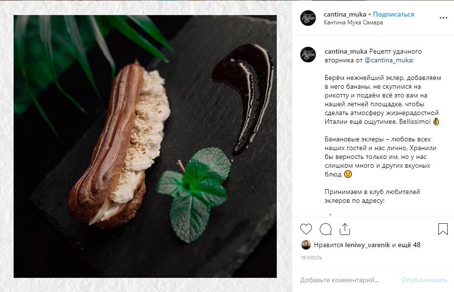Share the post using the share icon
Screen dimensions: 454x292
[345, 229]
